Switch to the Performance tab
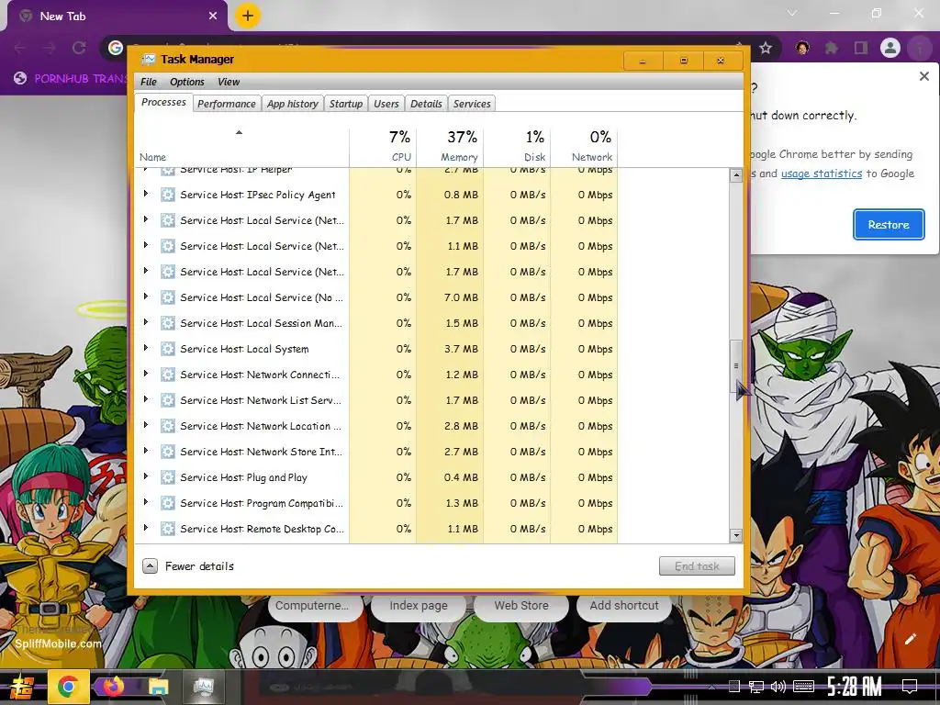 click(x=227, y=104)
